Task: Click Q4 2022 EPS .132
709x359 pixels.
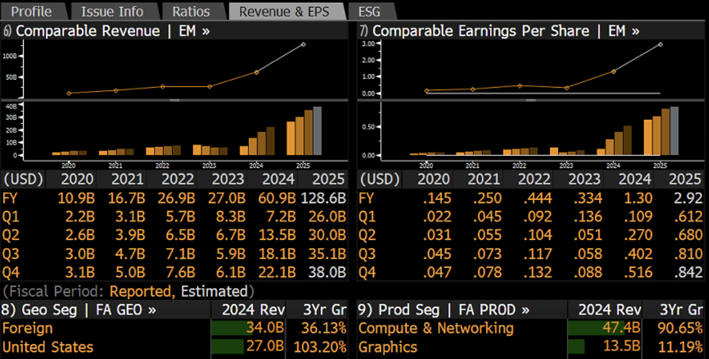Action: pos(537,272)
